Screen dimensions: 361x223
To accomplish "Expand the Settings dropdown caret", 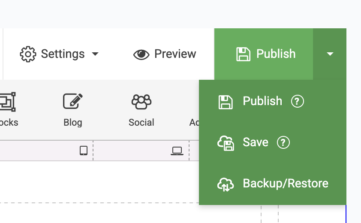I will tap(95, 54).
